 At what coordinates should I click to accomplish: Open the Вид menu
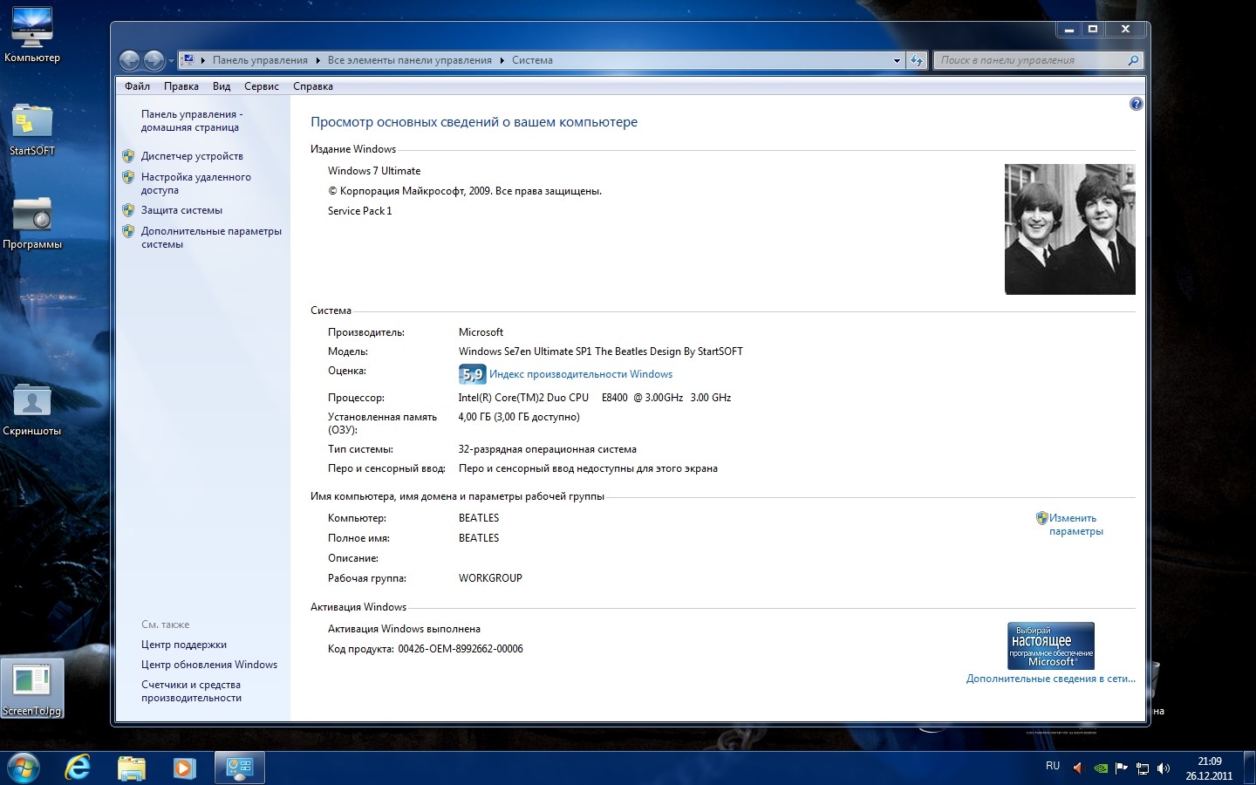[222, 86]
